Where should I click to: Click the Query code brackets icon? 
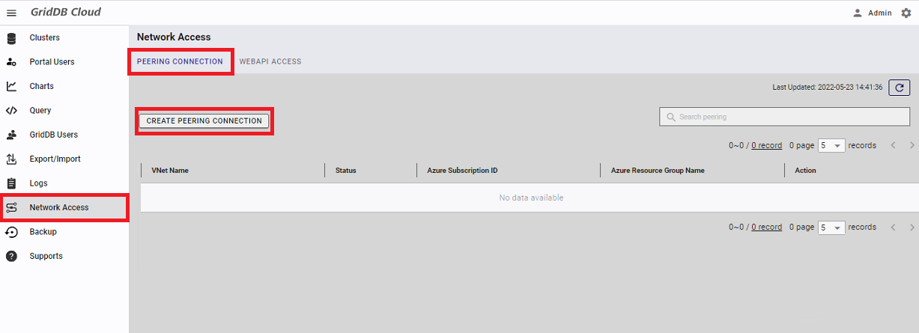(x=11, y=111)
